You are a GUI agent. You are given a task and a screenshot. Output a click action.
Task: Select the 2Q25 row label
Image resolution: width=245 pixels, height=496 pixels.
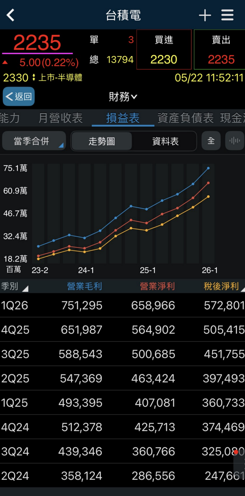pyautogui.click(x=15, y=378)
